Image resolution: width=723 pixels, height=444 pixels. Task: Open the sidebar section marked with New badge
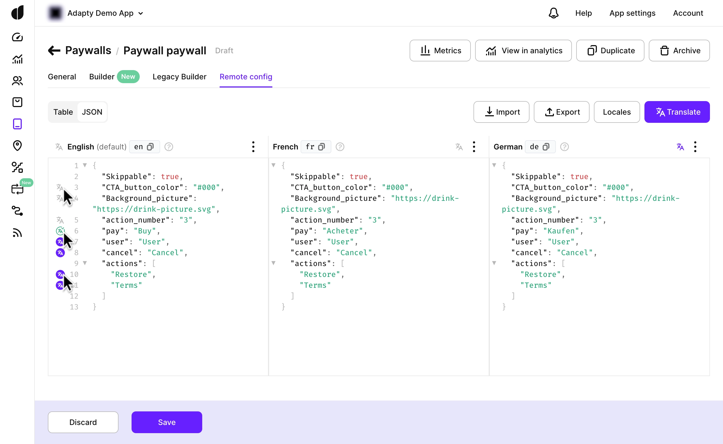pyautogui.click(x=18, y=189)
